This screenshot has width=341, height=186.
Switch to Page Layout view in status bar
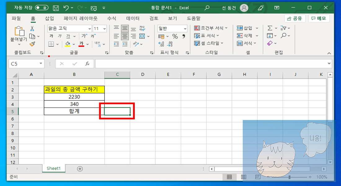(244, 177)
